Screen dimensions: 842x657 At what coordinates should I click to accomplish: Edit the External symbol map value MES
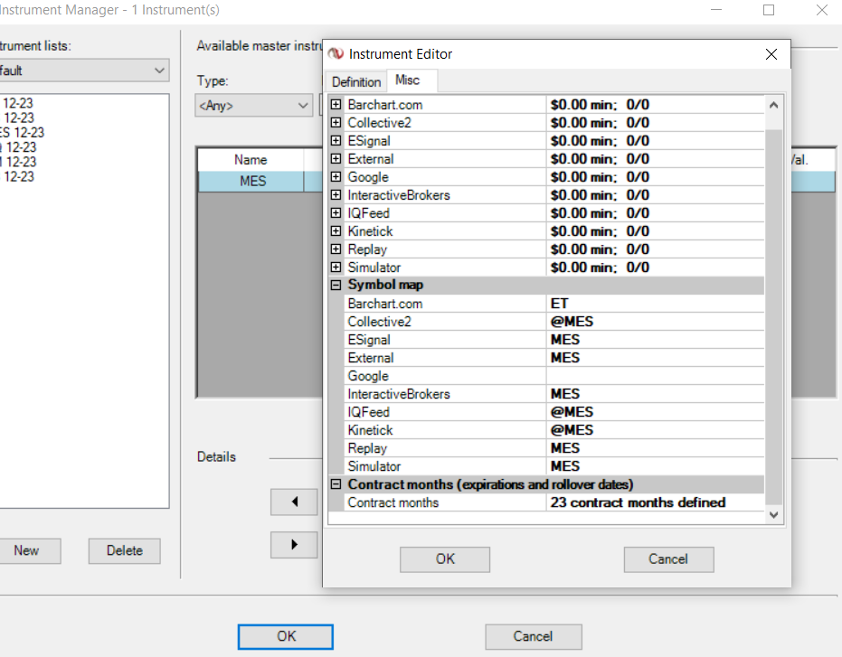[x=655, y=358]
